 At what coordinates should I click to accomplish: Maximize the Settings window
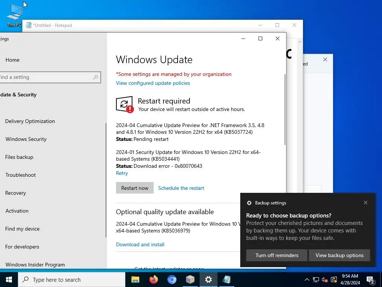(x=260, y=38)
